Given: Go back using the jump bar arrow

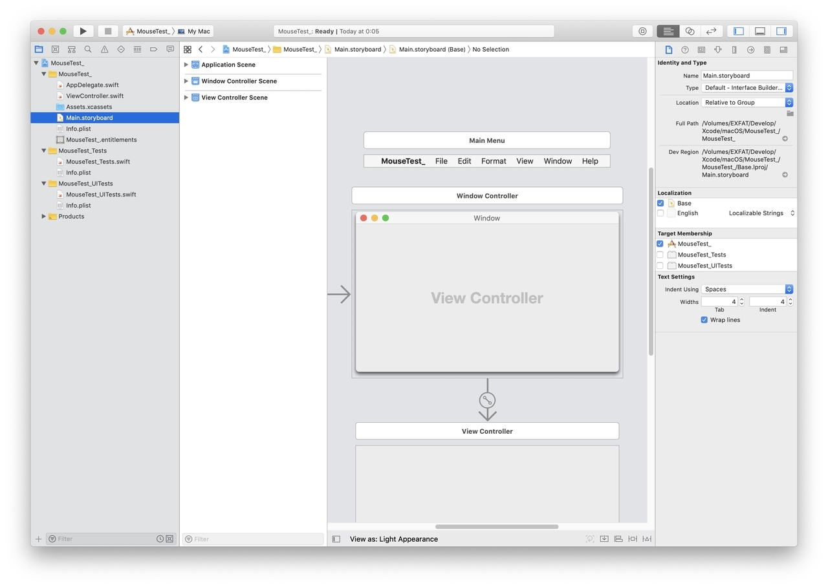Looking at the screenshot, I should 201,49.
